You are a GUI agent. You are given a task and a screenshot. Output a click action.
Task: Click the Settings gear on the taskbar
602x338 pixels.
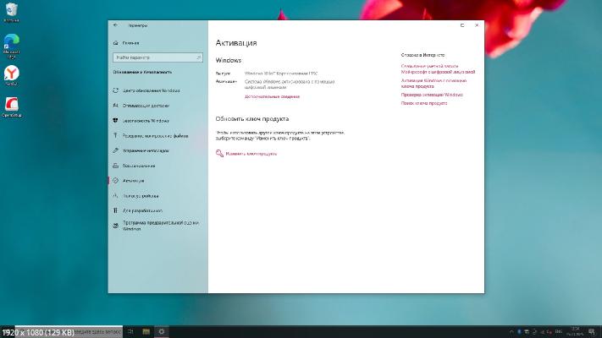point(161,331)
